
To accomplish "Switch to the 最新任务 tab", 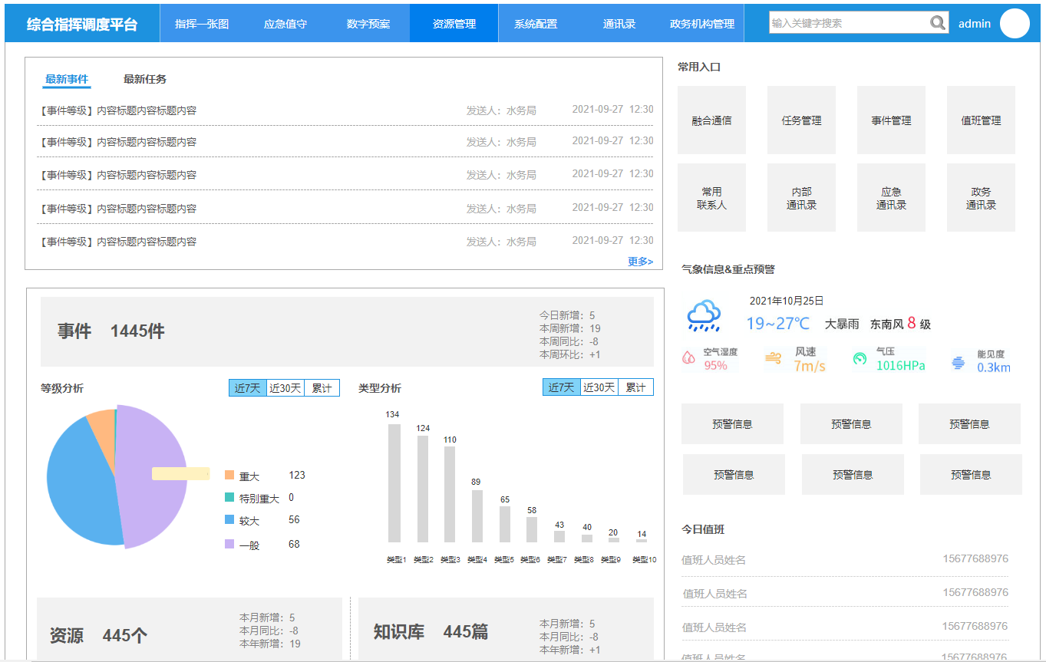I will [145, 79].
